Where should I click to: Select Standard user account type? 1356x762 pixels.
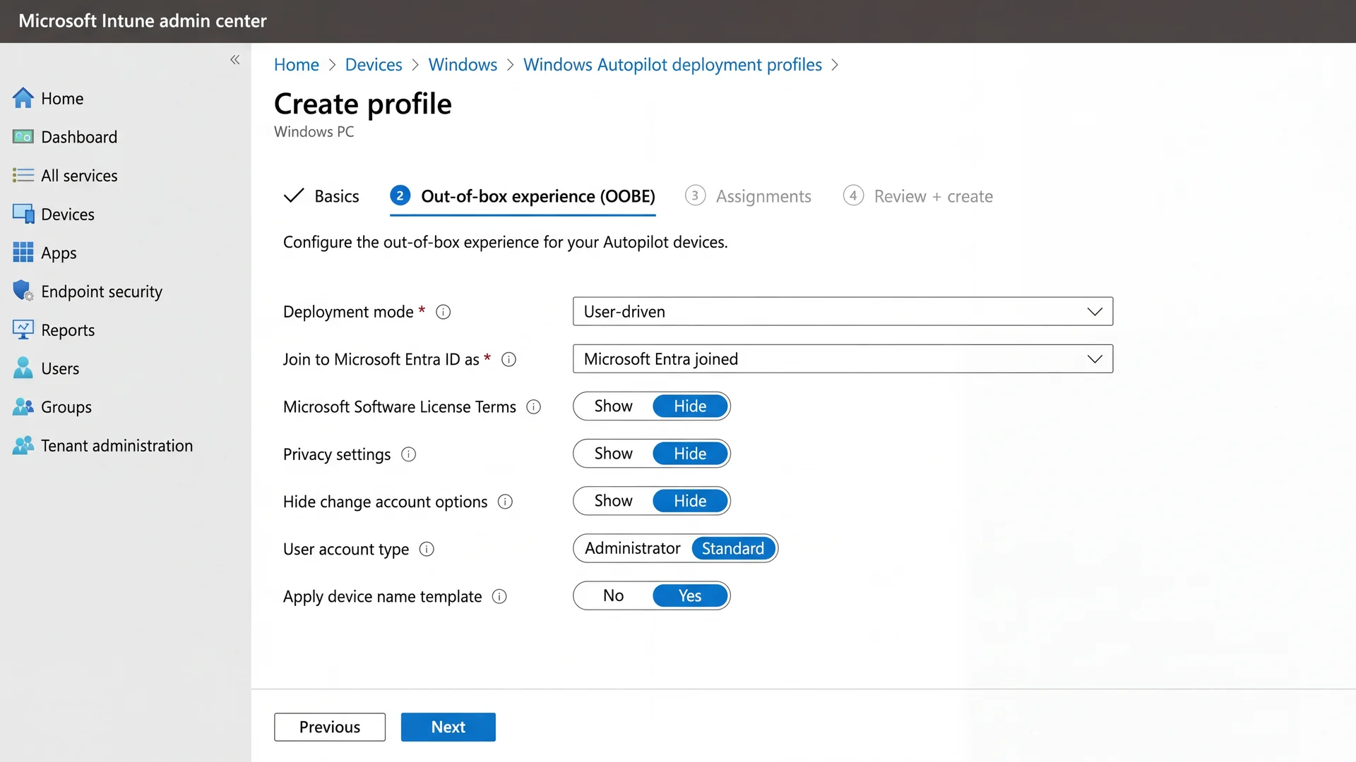(x=733, y=548)
